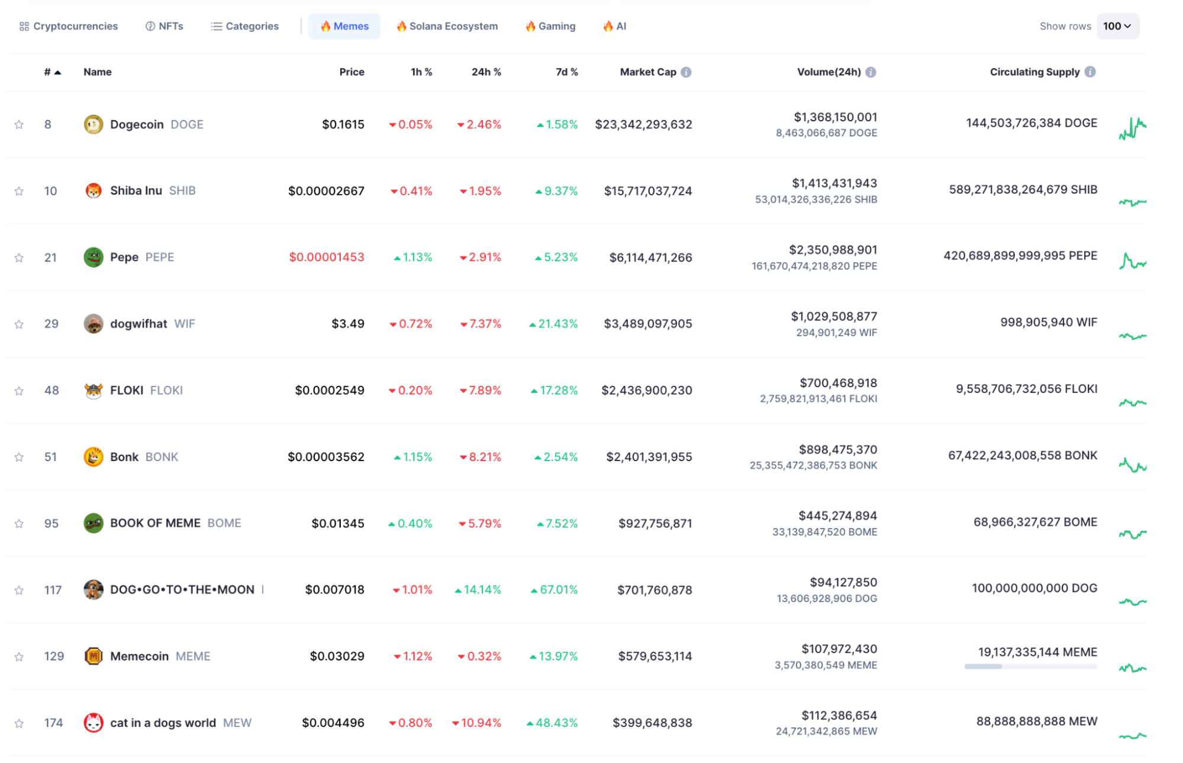The height and width of the screenshot is (763, 1183).
Task: Switch to the Solana Ecosystem tab
Action: pyautogui.click(x=447, y=26)
